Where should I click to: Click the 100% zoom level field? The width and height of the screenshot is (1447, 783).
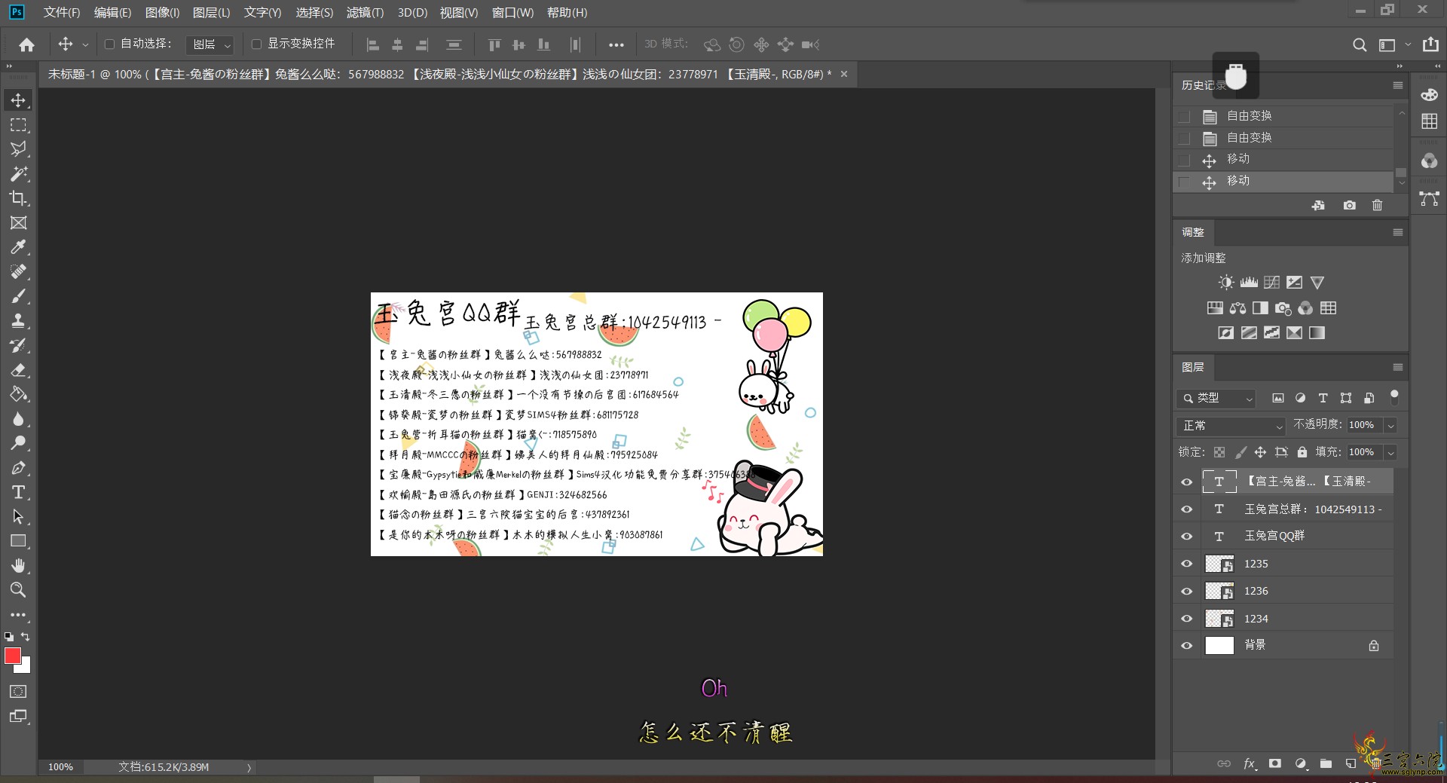[60, 767]
